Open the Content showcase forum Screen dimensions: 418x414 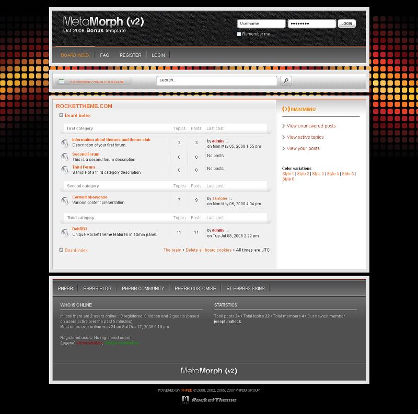90,197
